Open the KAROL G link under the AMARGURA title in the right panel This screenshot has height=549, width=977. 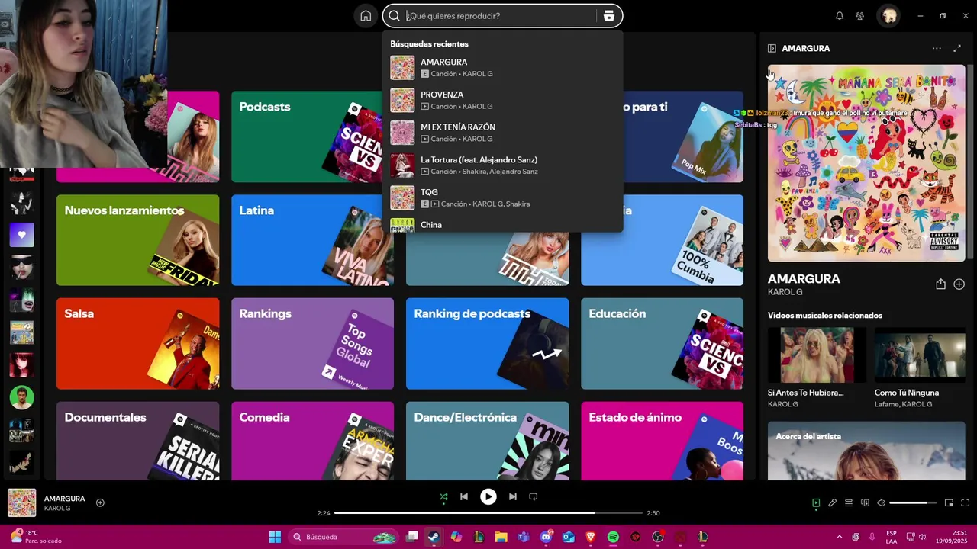785,292
